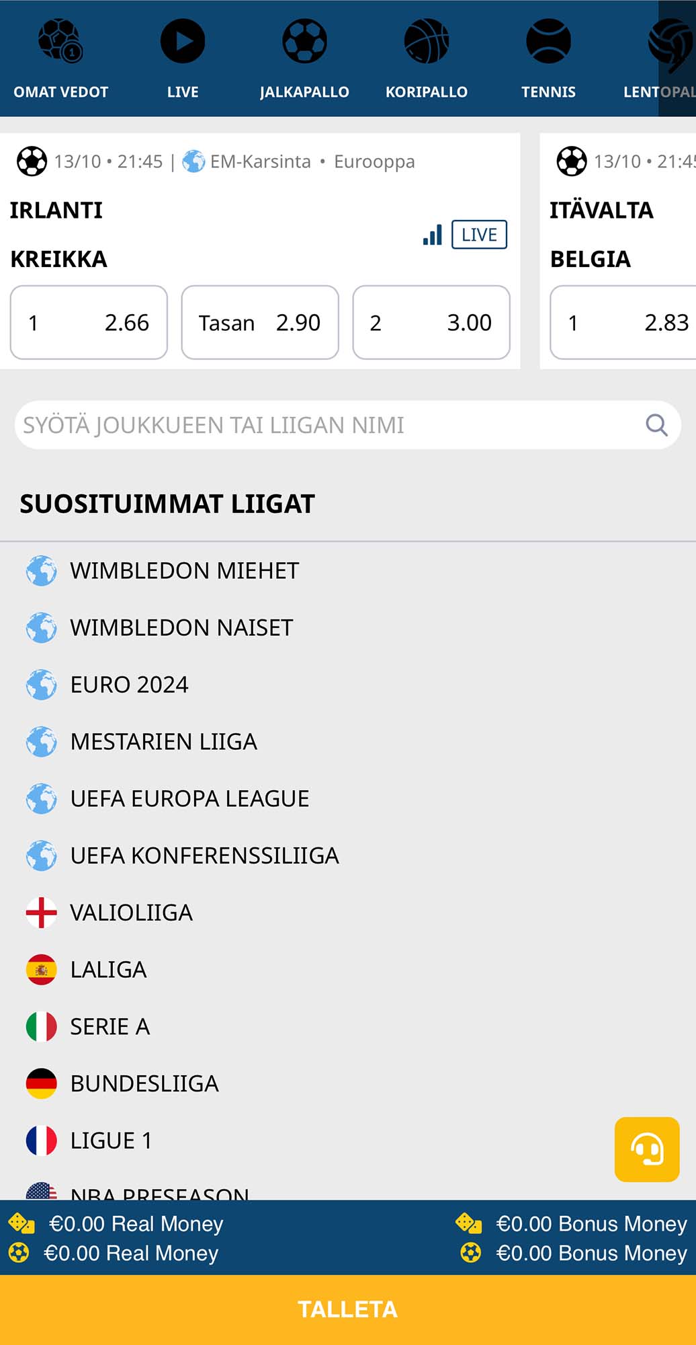The height and width of the screenshot is (1345, 696).
Task: Choose the Tennis ball icon
Action: pos(548,42)
